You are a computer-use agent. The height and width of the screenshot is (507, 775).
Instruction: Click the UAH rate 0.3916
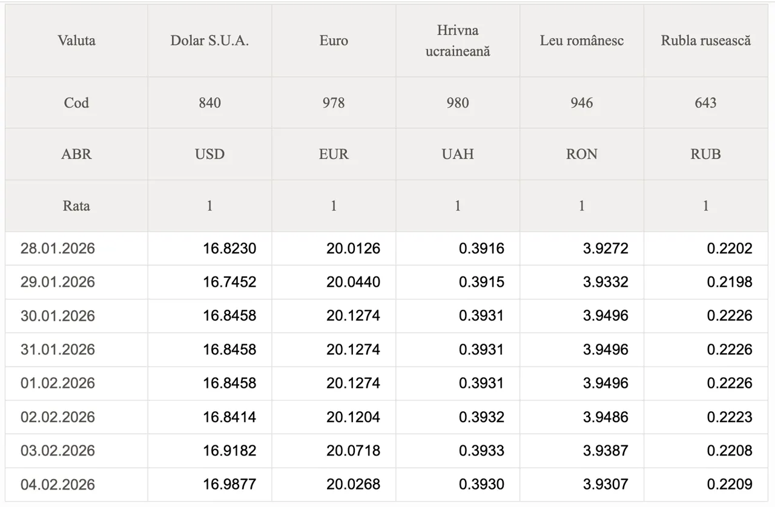[481, 249]
